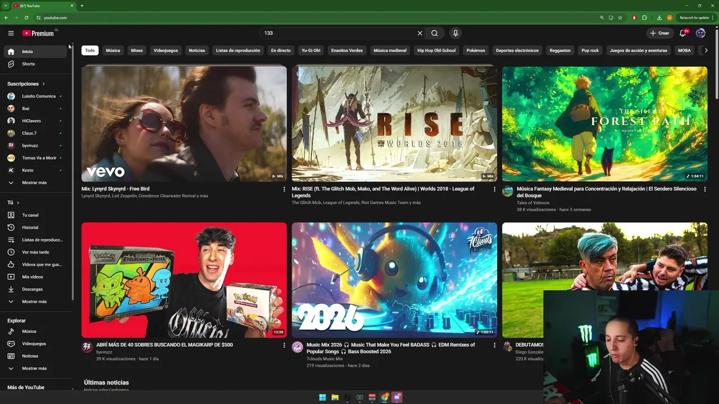The image size is (719, 404).
Task: Open Música under Explorar
Action: point(37,331)
